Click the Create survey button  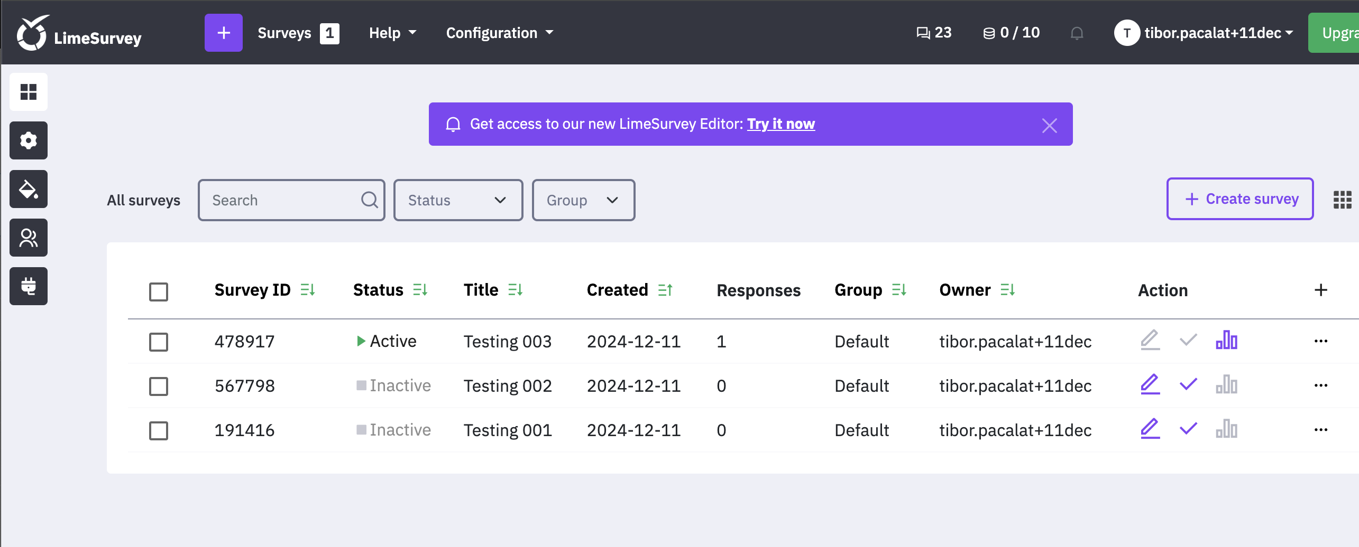[x=1240, y=199]
